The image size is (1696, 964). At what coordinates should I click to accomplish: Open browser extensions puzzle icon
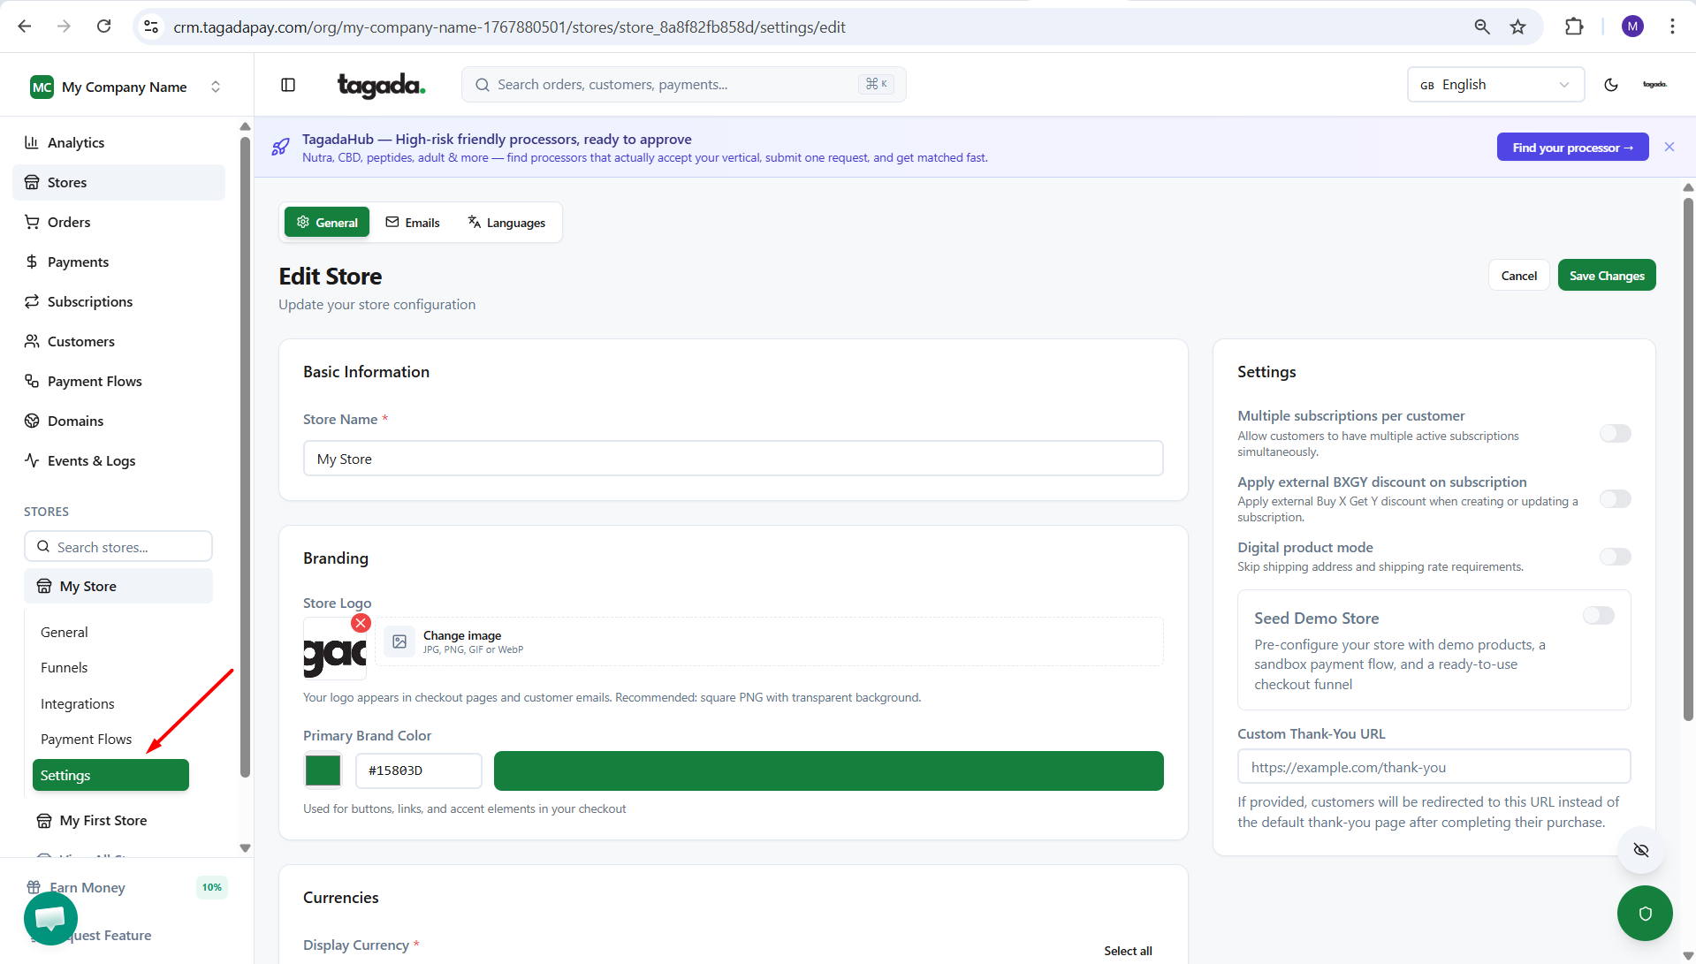(1573, 27)
